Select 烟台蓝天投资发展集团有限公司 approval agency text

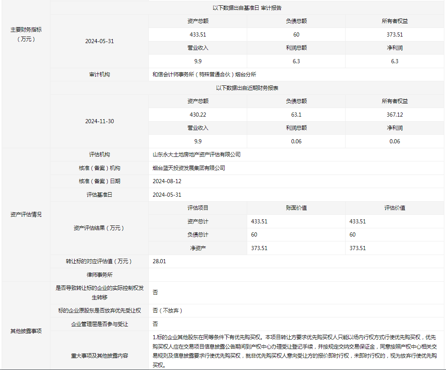(x=189, y=168)
